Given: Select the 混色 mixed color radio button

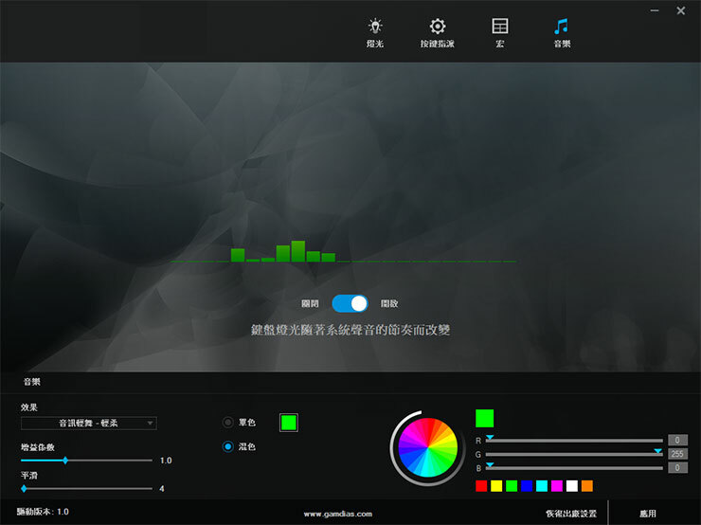Looking at the screenshot, I should [228, 446].
